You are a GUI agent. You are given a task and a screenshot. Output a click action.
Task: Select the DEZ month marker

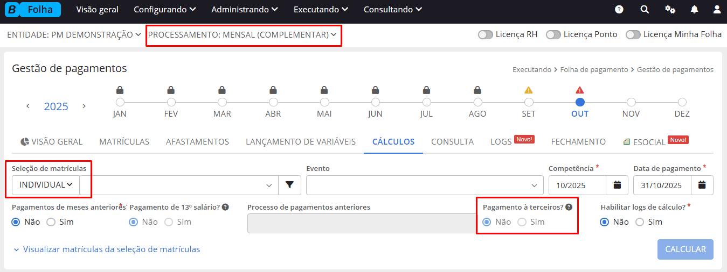(682, 102)
